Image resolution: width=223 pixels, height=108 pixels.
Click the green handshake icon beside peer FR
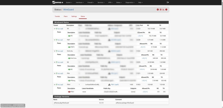(x=69, y=36)
